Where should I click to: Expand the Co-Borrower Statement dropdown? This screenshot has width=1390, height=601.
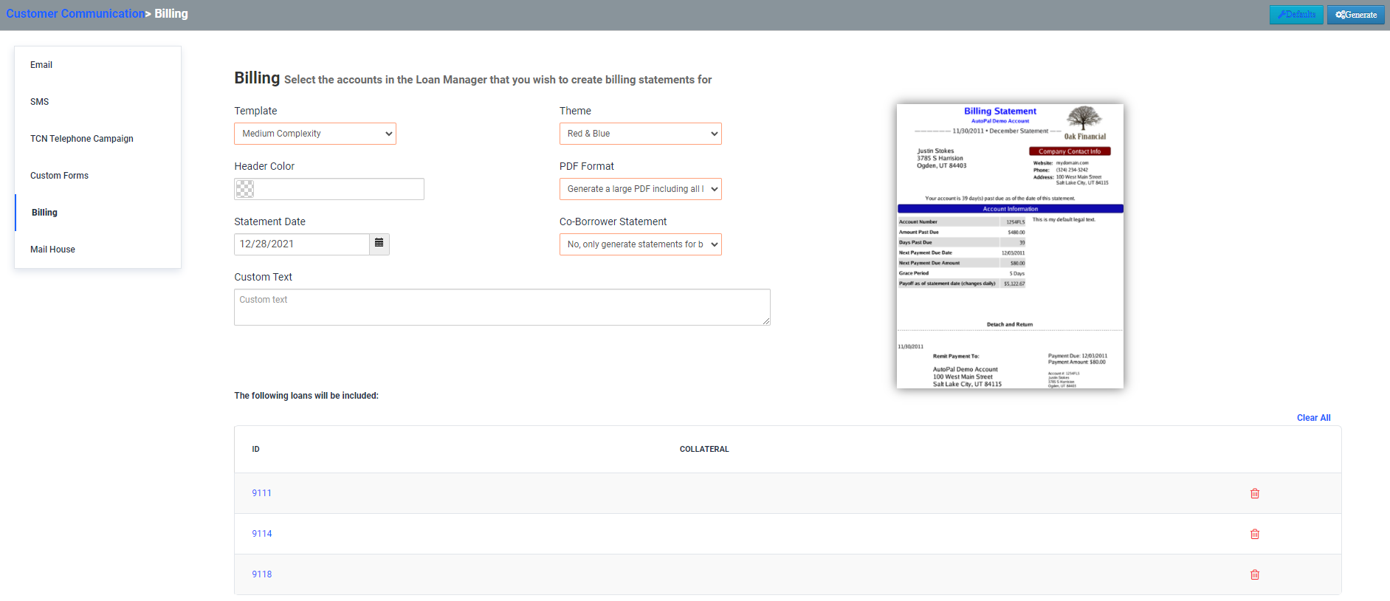click(x=641, y=244)
